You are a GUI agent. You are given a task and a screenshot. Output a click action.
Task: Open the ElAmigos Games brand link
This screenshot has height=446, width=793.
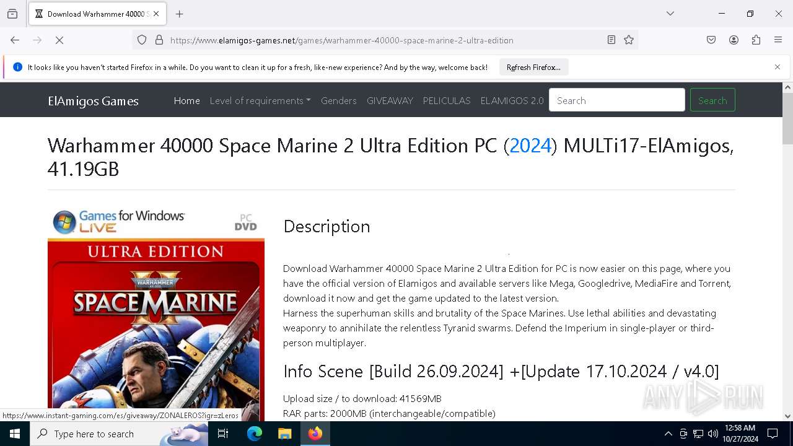tap(93, 101)
